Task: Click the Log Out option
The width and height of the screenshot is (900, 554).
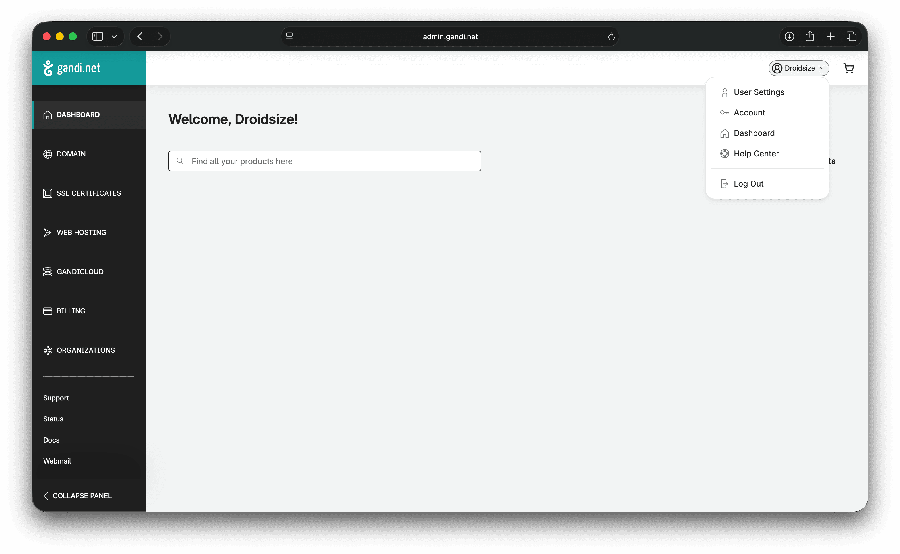Action: [x=748, y=183]
